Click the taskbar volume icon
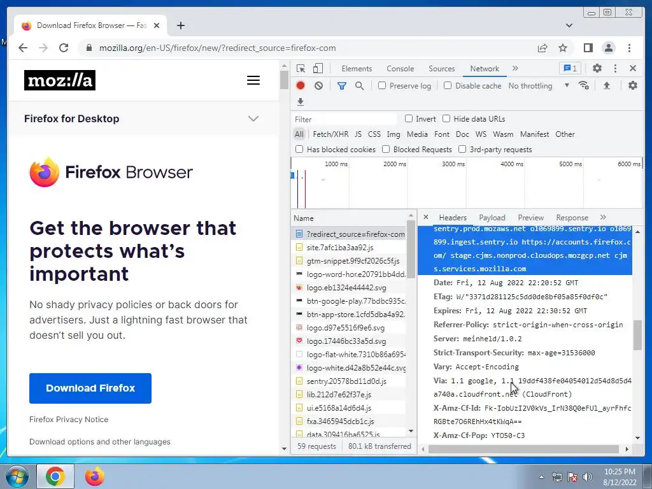This screenshot has width=652, height=489. pyautogui.click(x=588, y=477)
